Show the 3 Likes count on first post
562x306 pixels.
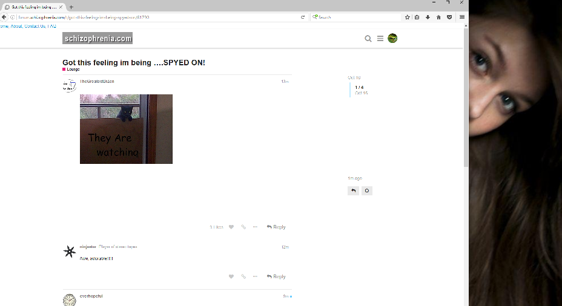[x=216, y=227]
